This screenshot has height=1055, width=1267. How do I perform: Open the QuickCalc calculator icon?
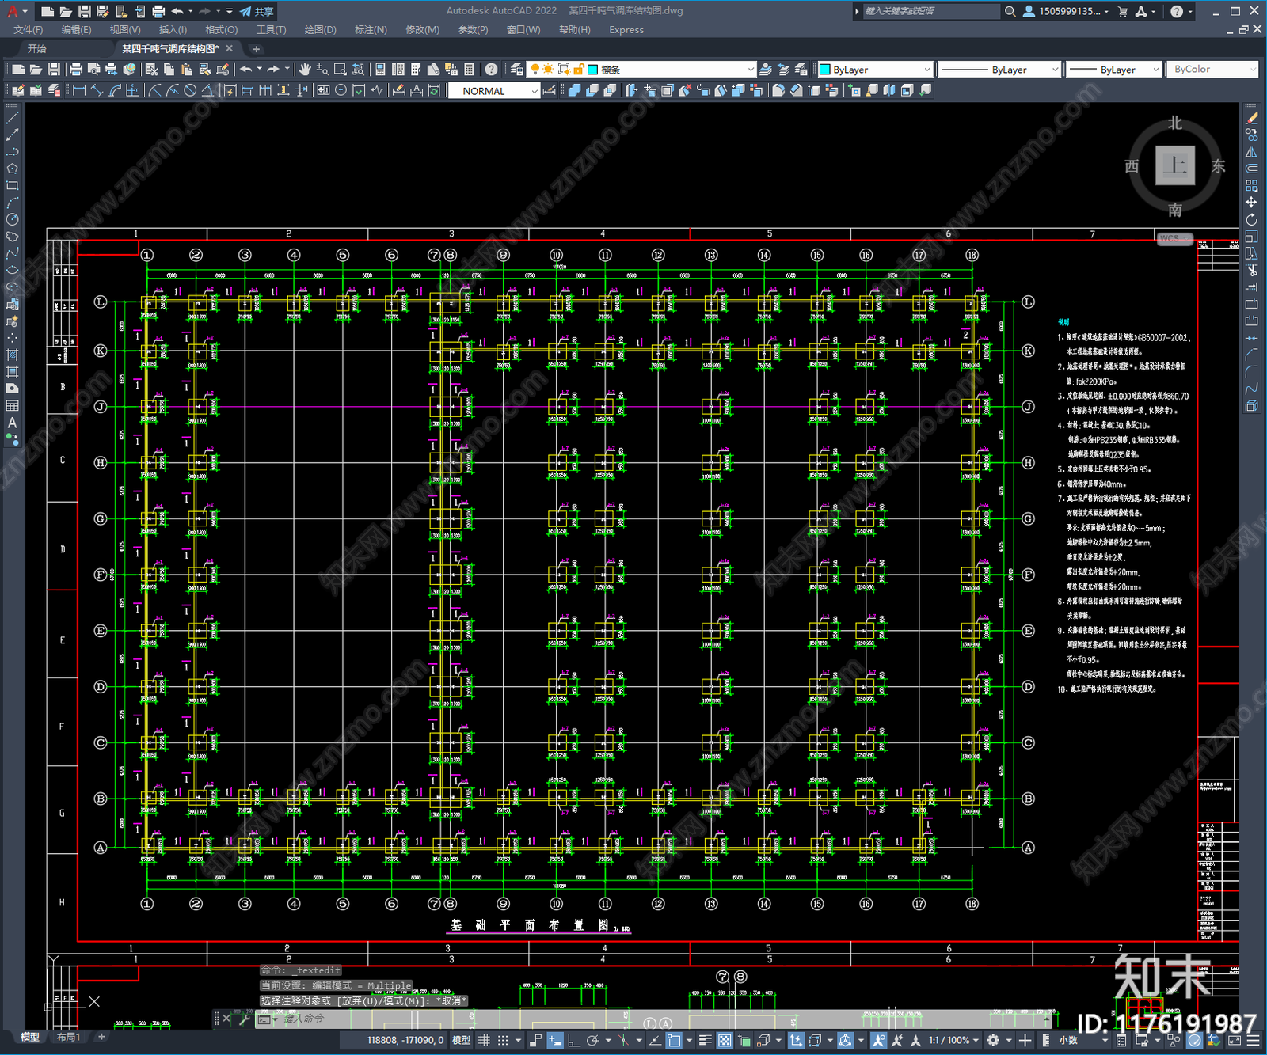[x=469, y=70]
